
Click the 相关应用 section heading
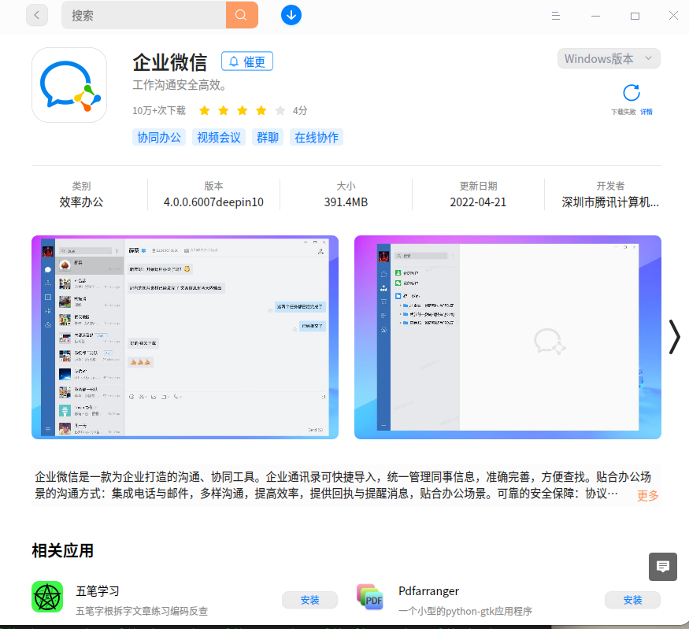pyautogui.click(x=62, y=551)
